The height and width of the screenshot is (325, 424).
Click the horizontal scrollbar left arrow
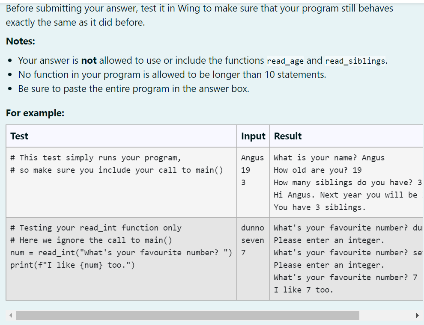tap(11, 315)
